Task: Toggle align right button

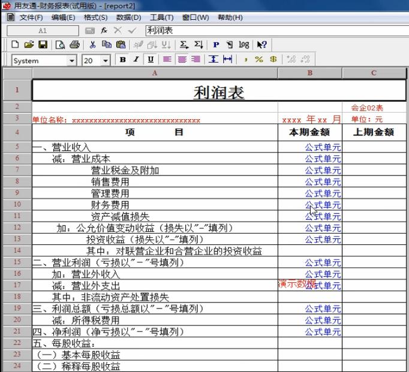Action: click(x=196, y=60)
